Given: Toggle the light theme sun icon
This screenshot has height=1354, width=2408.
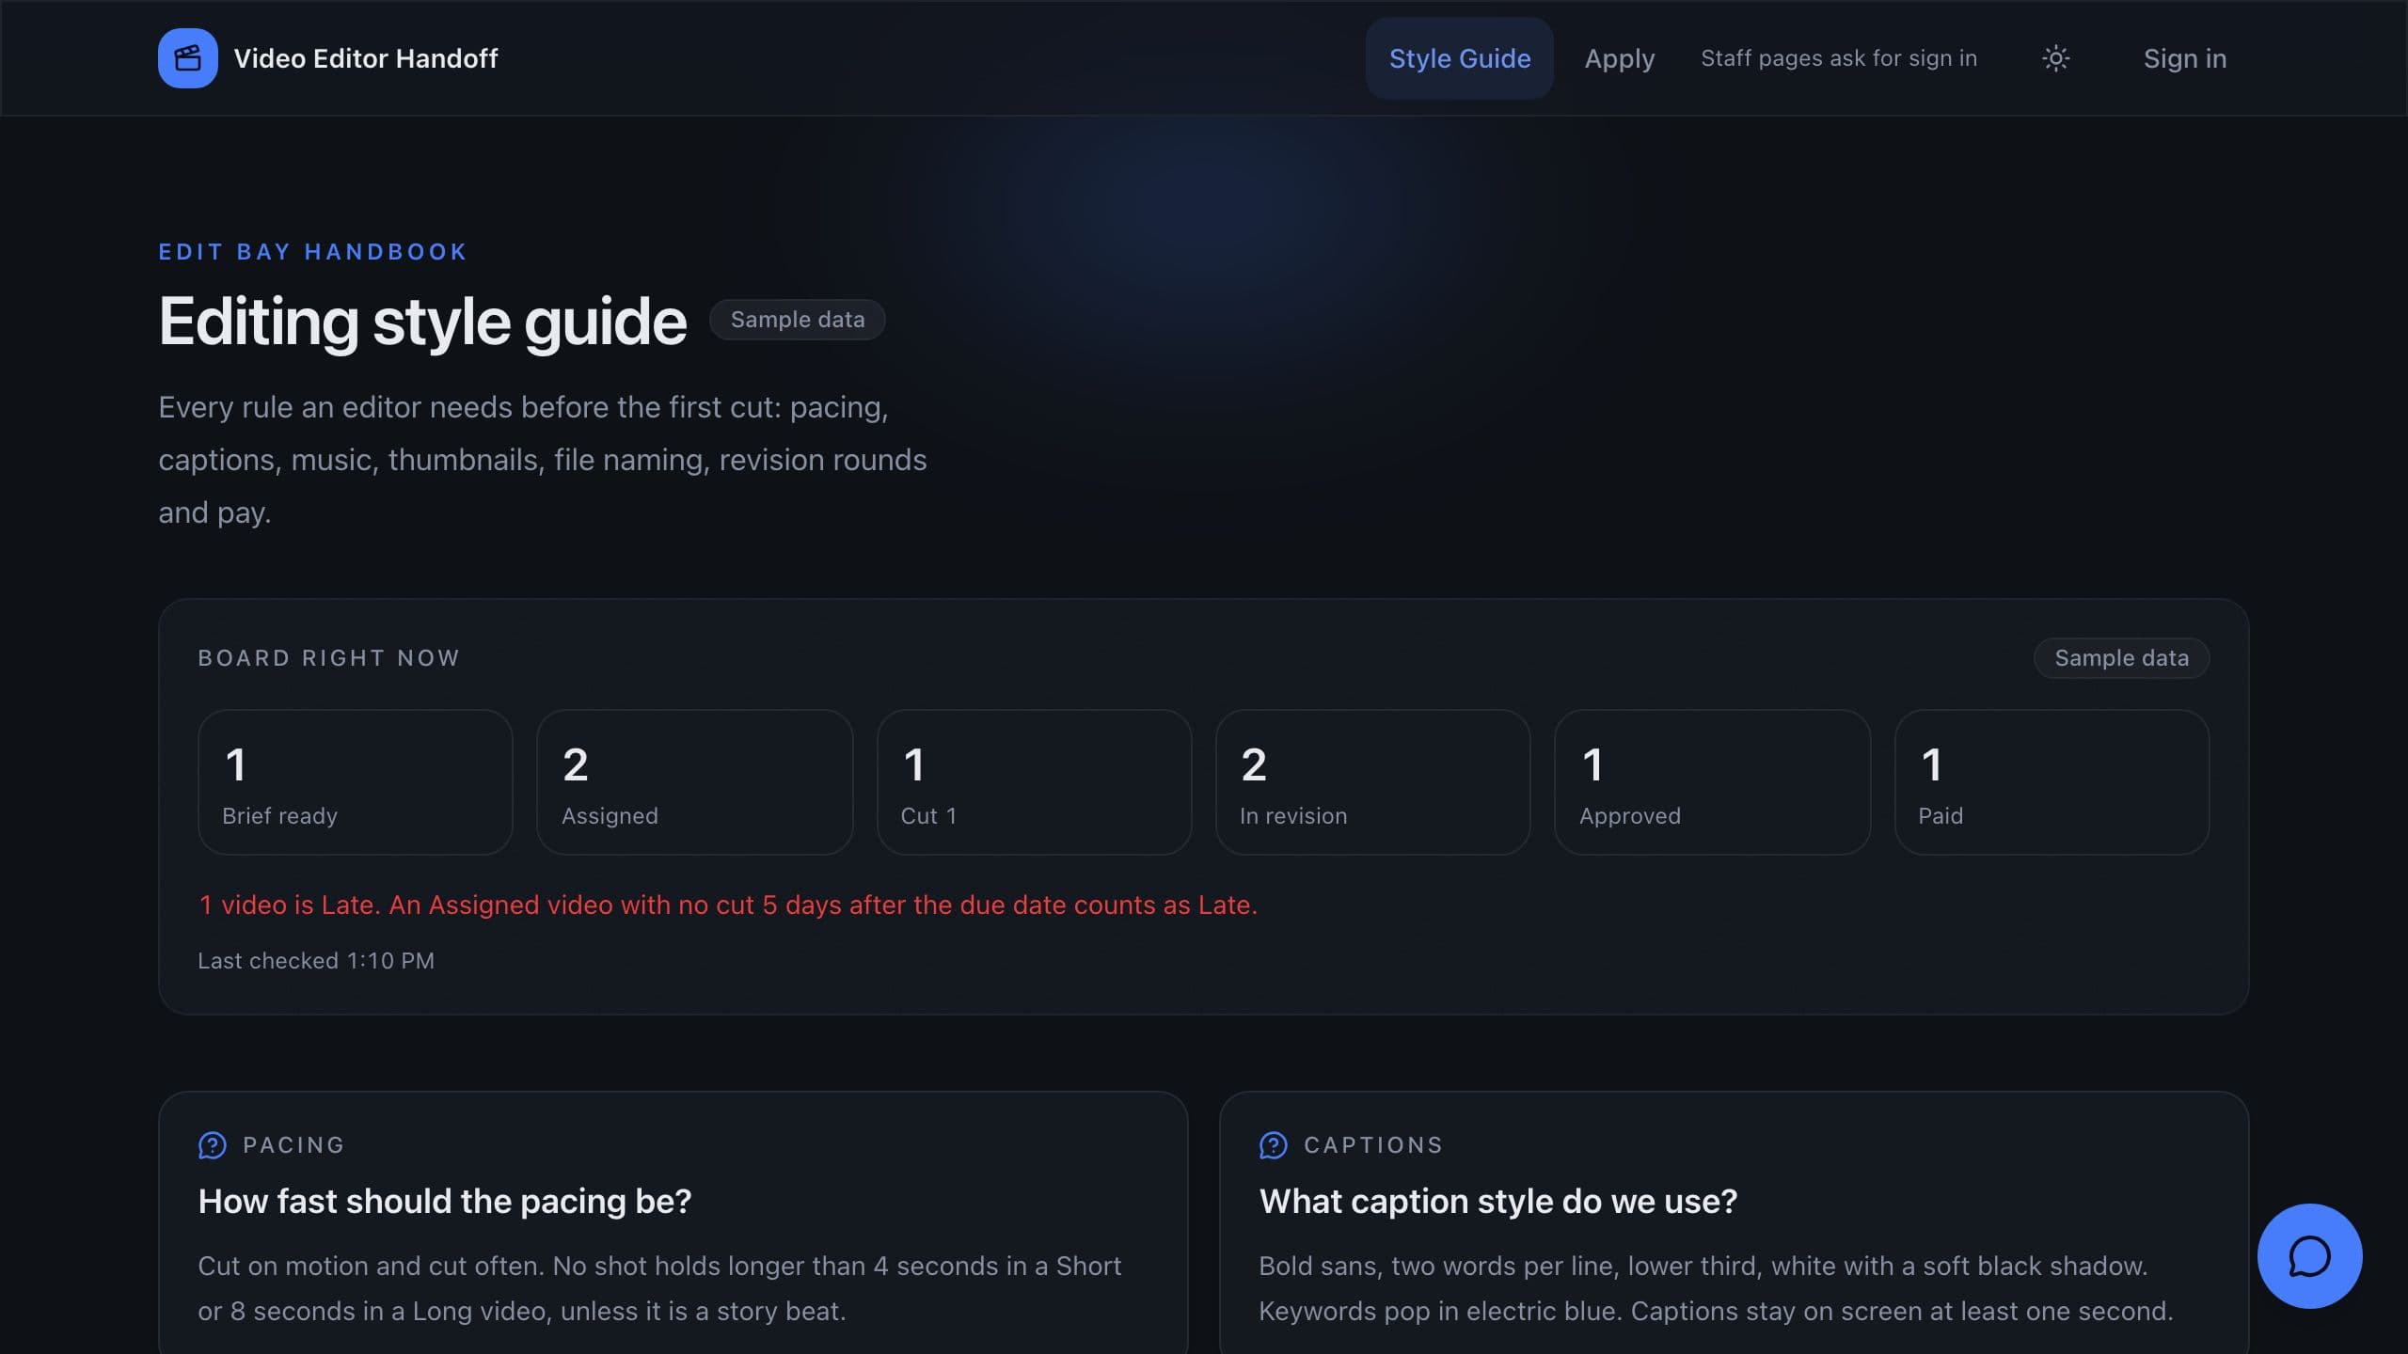Looking at the screenshot, I should (2055, 58).
